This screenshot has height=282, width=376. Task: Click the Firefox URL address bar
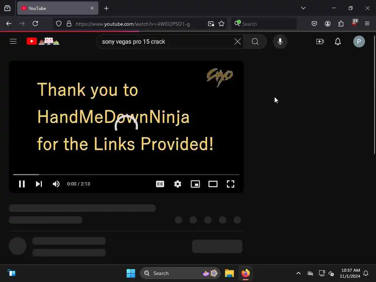click(139, 24)
